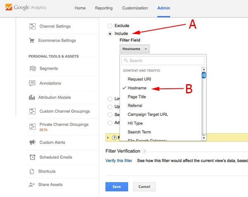Open the Segments link
This screenshot has height=197, width=248.
coord(49,68)
